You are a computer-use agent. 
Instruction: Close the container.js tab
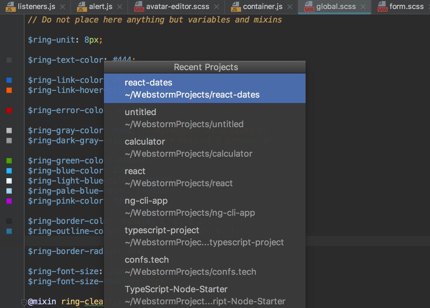tap(290, 7)
